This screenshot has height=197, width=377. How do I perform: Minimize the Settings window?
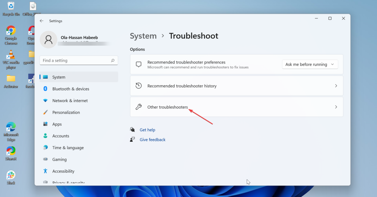[316, 18]
